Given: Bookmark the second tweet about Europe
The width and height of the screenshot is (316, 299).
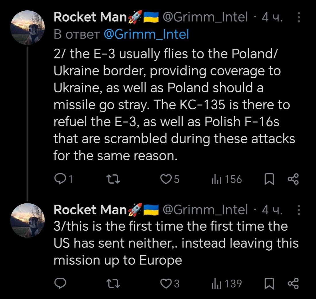Looking at the screenshot, I should tap(269, 284).
